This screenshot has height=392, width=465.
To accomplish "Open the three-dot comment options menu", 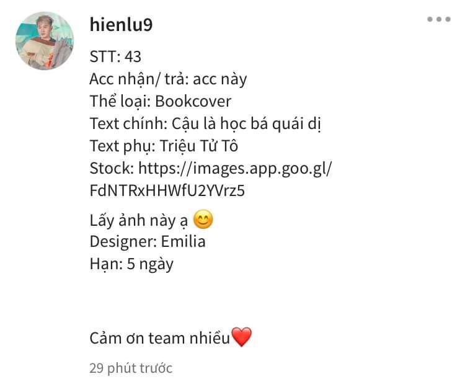I will 438,19.
